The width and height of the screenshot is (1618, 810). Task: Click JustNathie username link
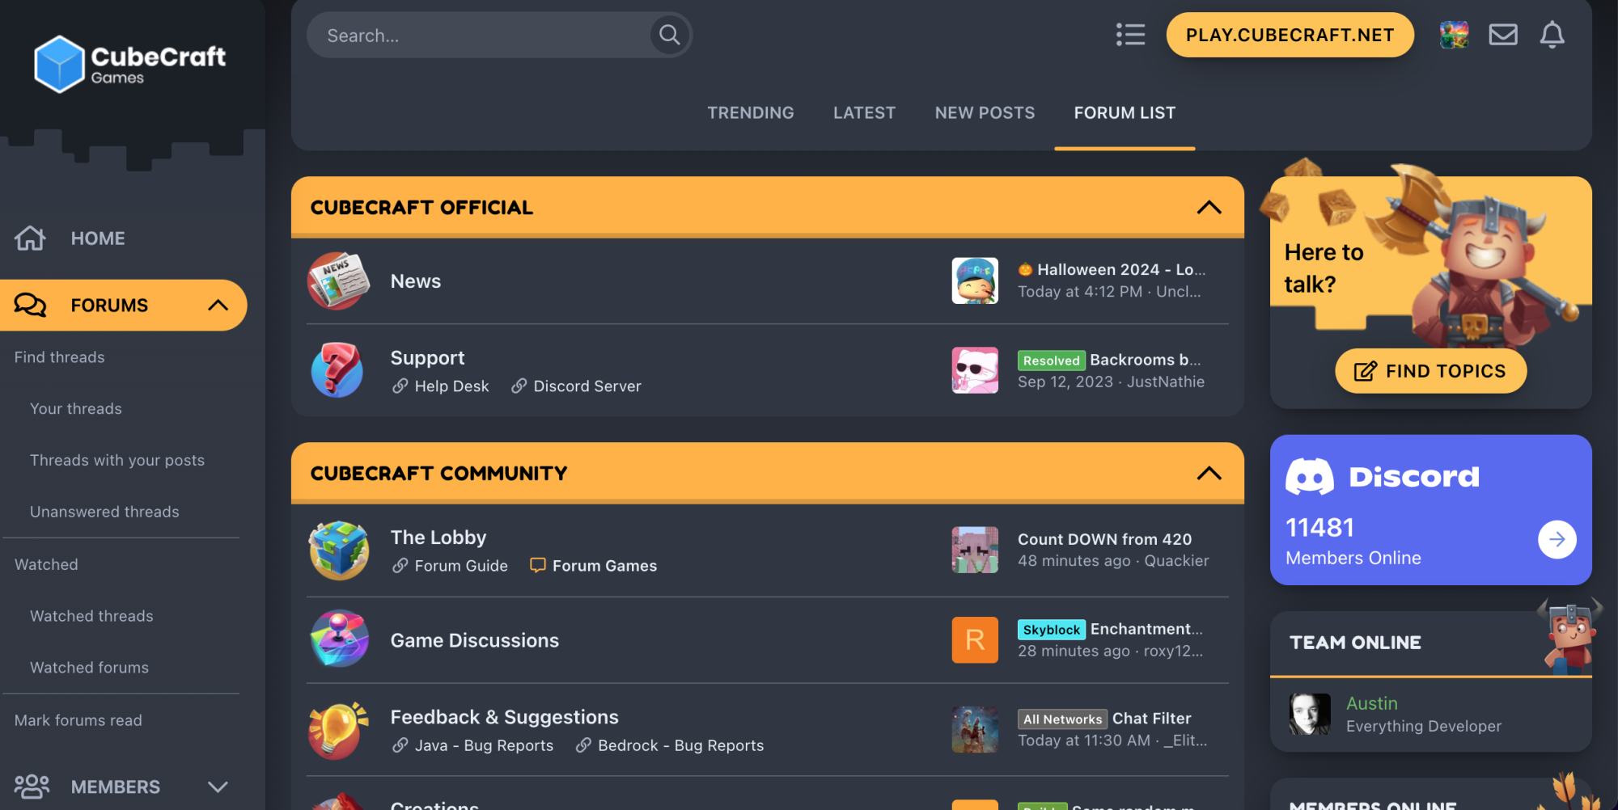1165,382
